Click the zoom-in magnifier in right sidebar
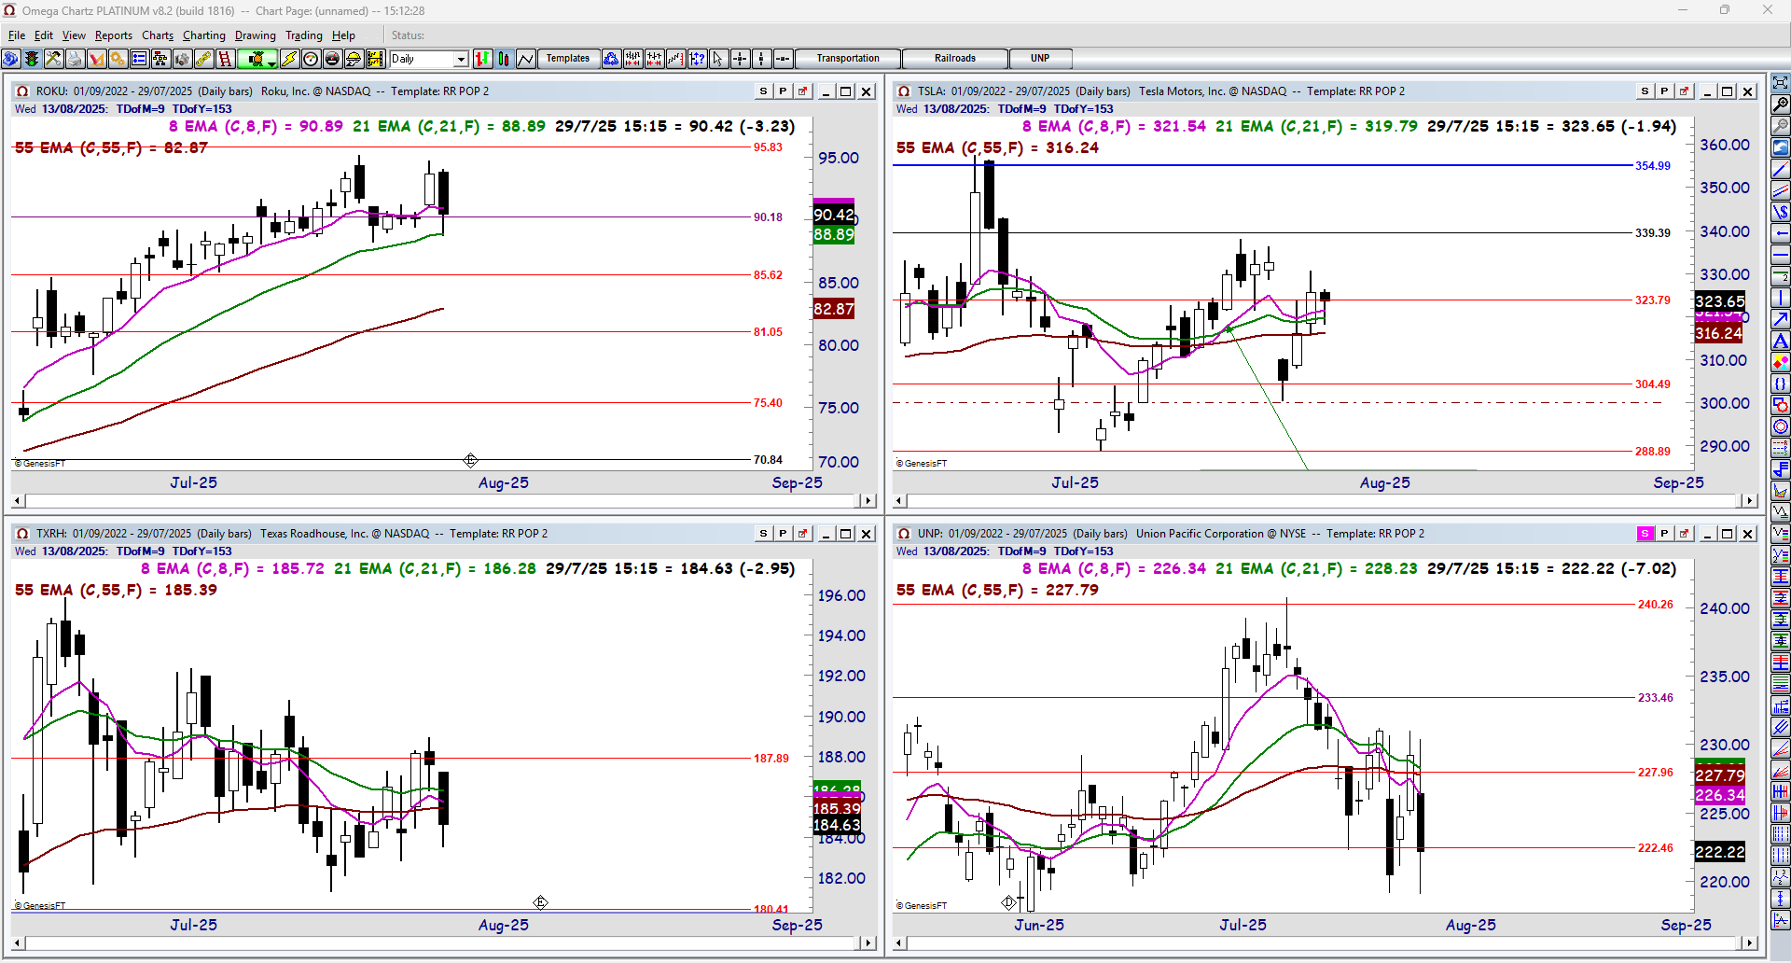Viewport: 1791px width, 963px height. click(1781, 104)
